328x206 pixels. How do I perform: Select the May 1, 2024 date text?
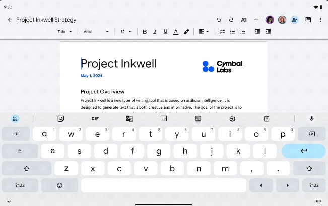pos(91,76)
